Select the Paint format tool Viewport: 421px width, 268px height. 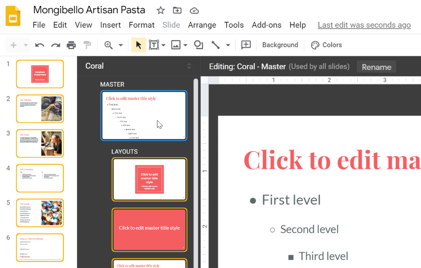point(87,45)
